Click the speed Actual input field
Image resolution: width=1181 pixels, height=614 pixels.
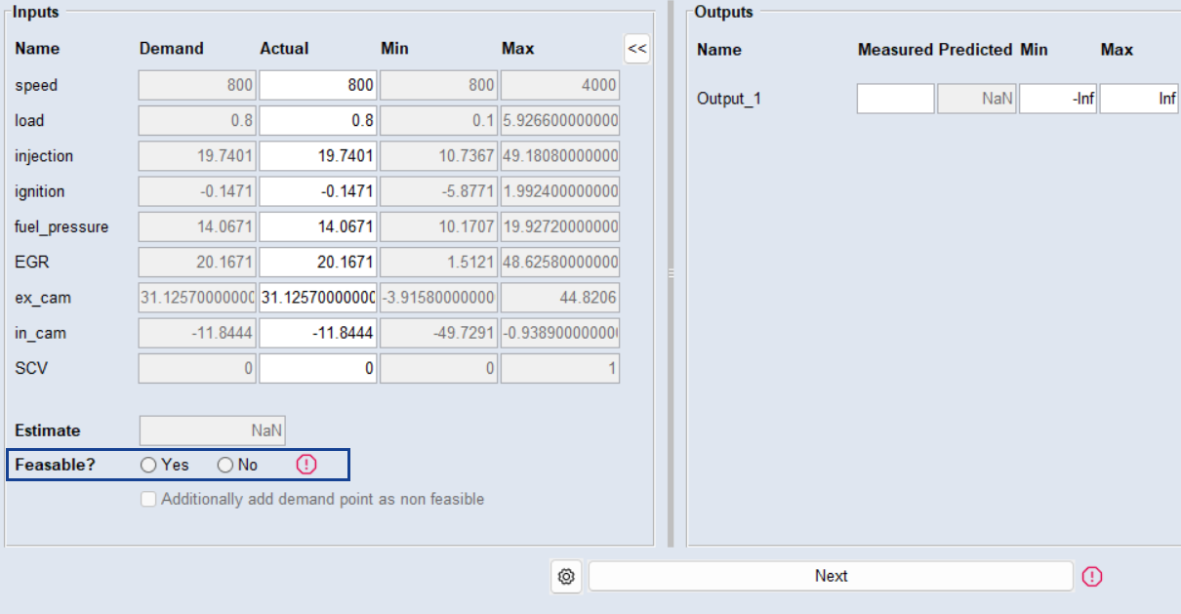pyautogui.click(x=318, y=85)
